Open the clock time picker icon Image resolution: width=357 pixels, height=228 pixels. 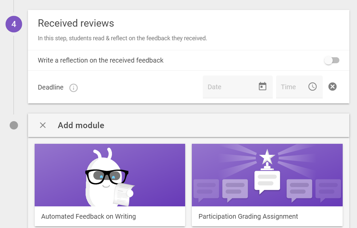pos(312,87)
